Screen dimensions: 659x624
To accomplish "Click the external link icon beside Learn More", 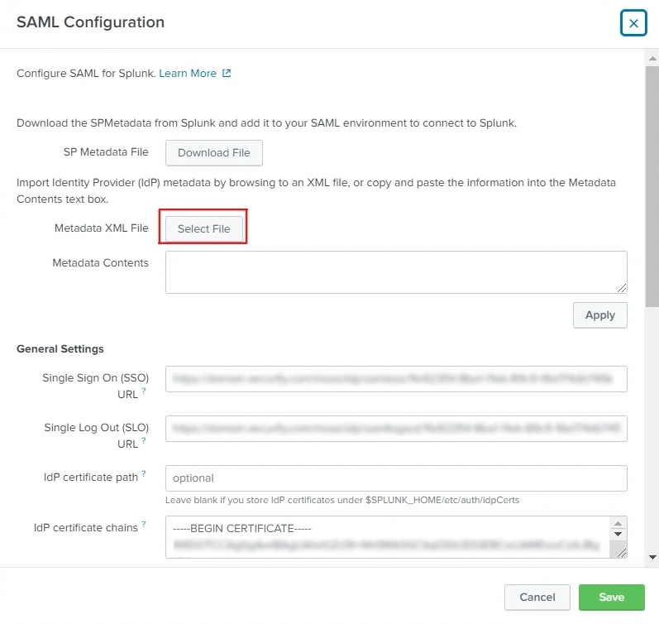I will 227,74.
